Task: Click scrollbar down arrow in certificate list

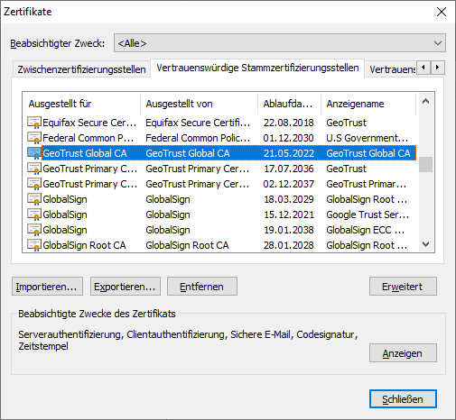Action: pyautogui.click(x=425, y=244)
